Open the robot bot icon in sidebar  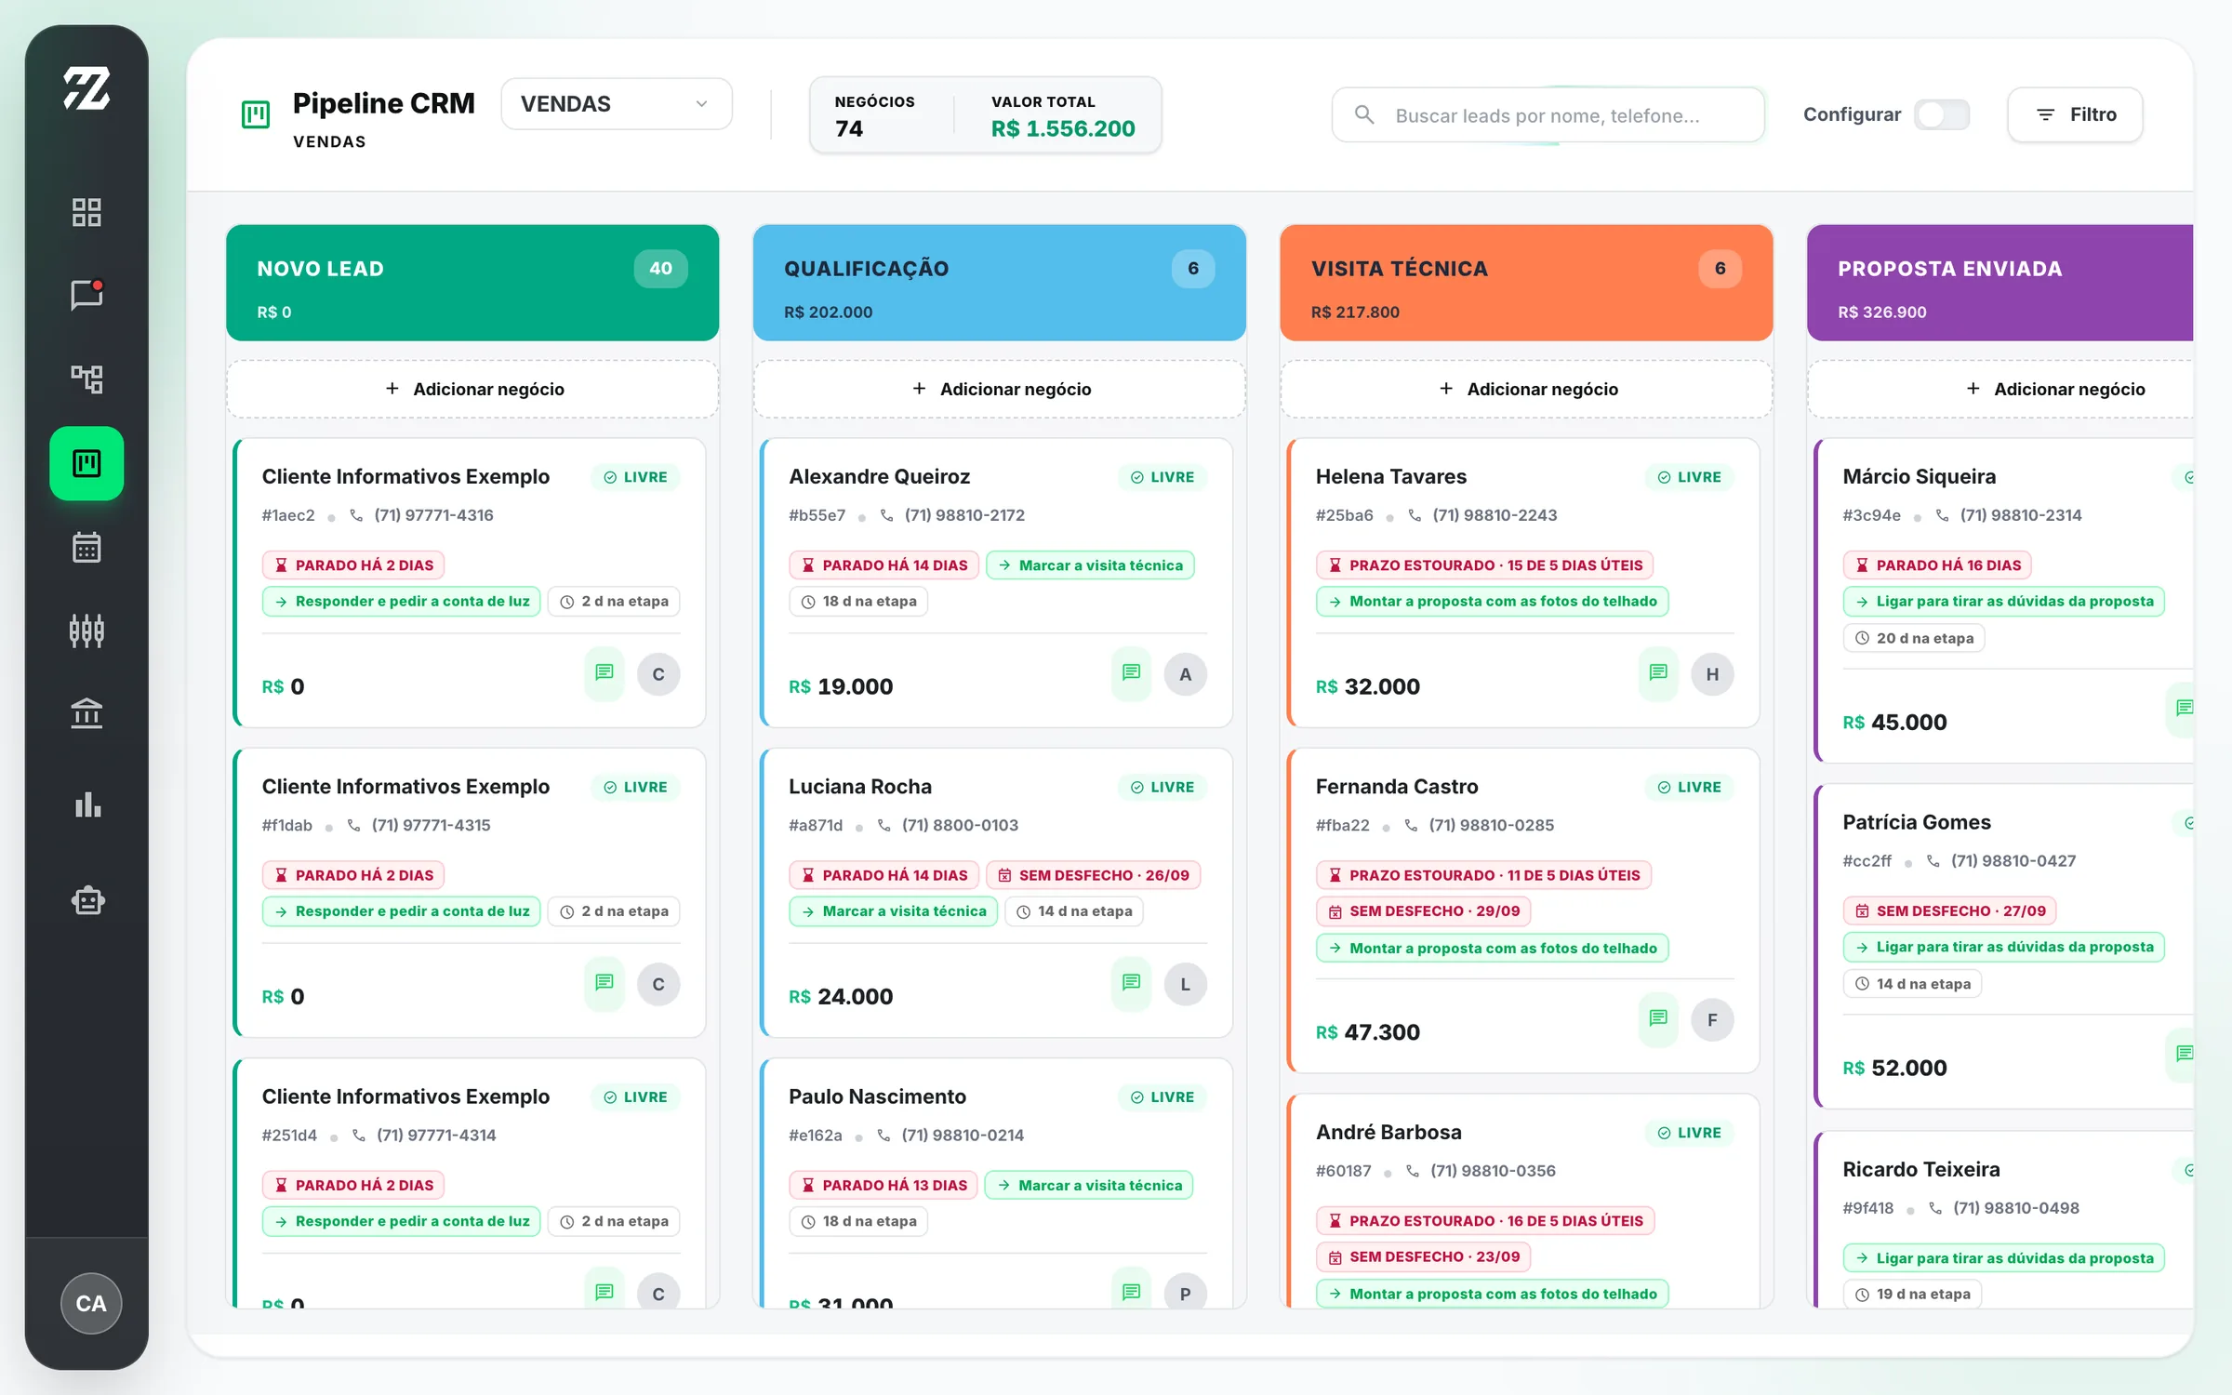86,900
